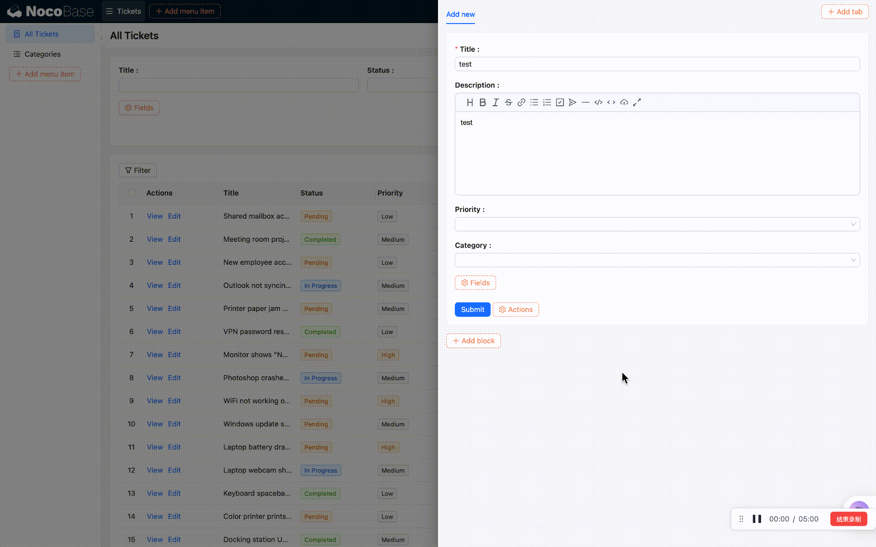Insert an unordered bullet list
Screen dimensions: 876x547
(534, 102)
